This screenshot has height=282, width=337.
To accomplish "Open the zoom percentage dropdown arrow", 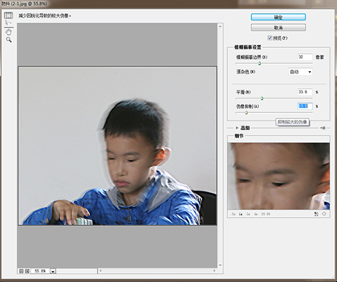I will tap(53, 271).
